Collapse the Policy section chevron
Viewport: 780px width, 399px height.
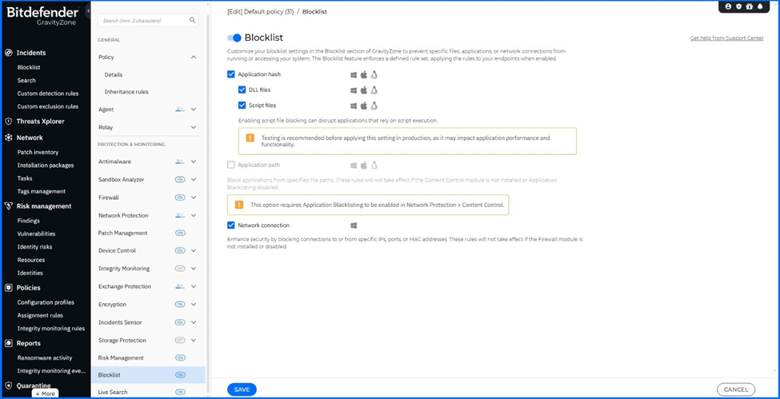[x=194, y=58]
